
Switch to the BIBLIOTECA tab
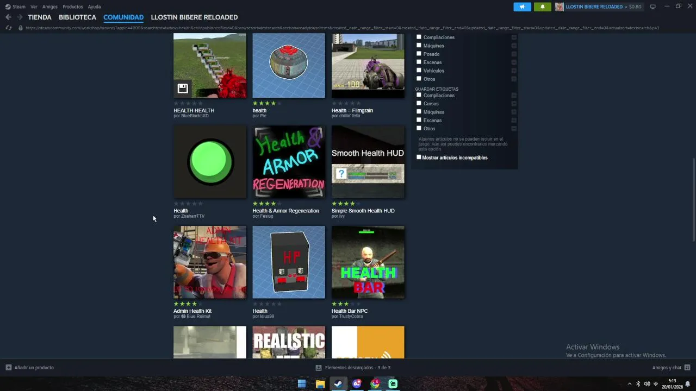point(77,17)
